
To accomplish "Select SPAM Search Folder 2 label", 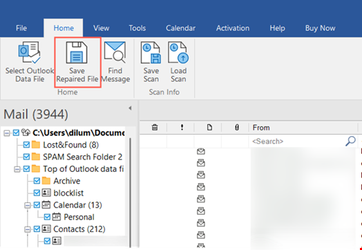I will click(82, 157).
